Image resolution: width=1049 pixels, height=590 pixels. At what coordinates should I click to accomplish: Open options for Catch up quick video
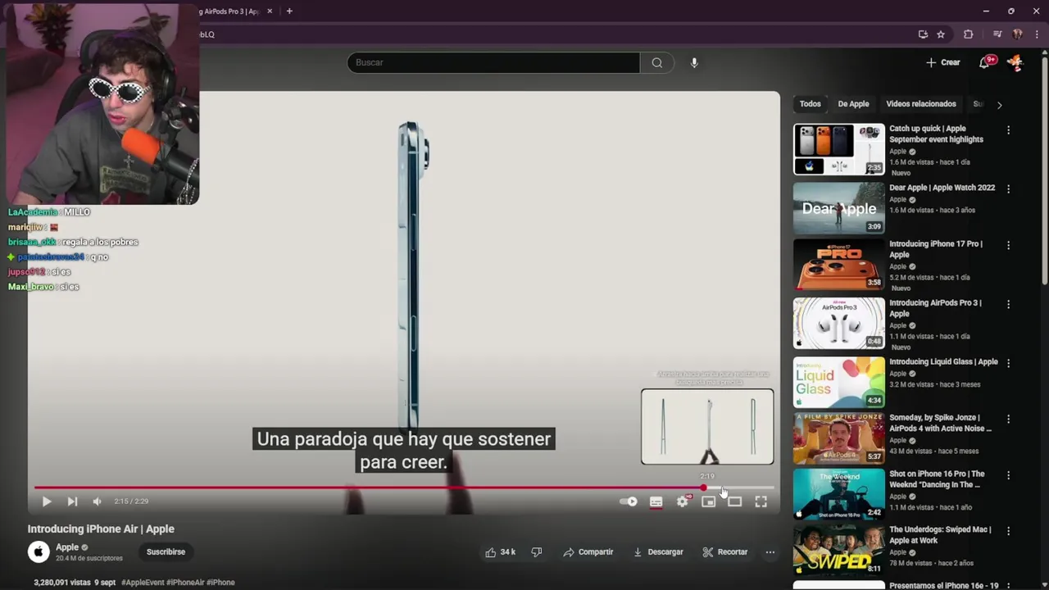click(1008, 130)
